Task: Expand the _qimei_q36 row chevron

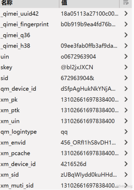Action: click(x=126, y=35)
